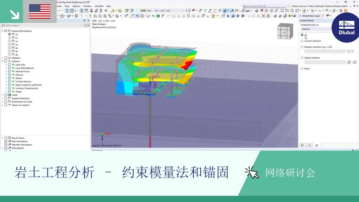The image size is (359, 202).
Task: Open the Default Base Layer dropdown
Action: click(323, 16)
